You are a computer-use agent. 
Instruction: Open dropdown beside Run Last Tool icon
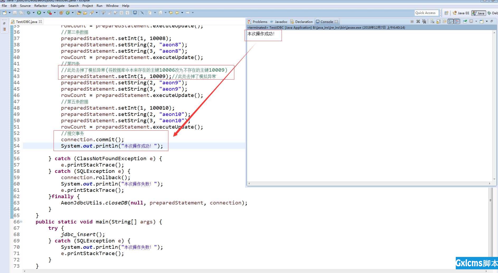pos(55,13)
